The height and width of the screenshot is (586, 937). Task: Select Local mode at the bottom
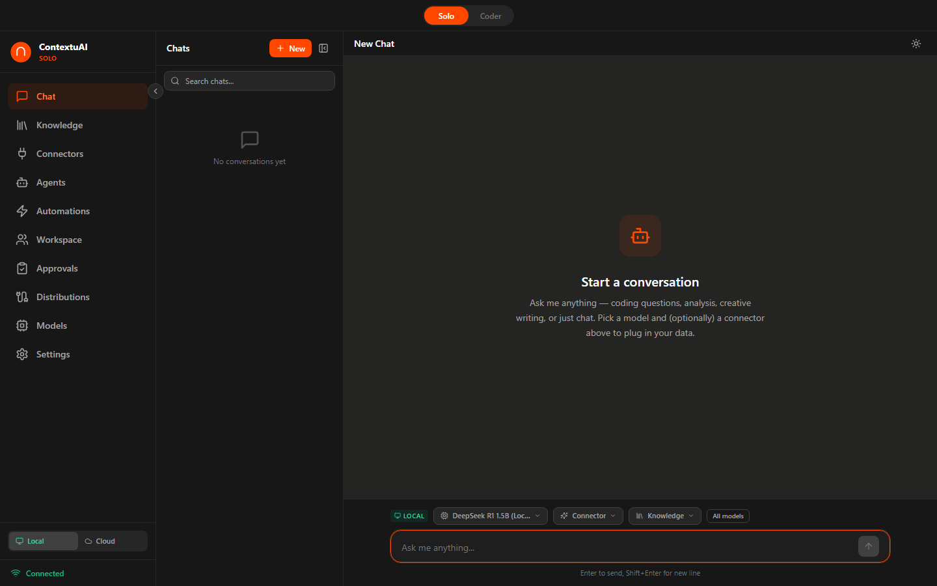coord(44,541)
